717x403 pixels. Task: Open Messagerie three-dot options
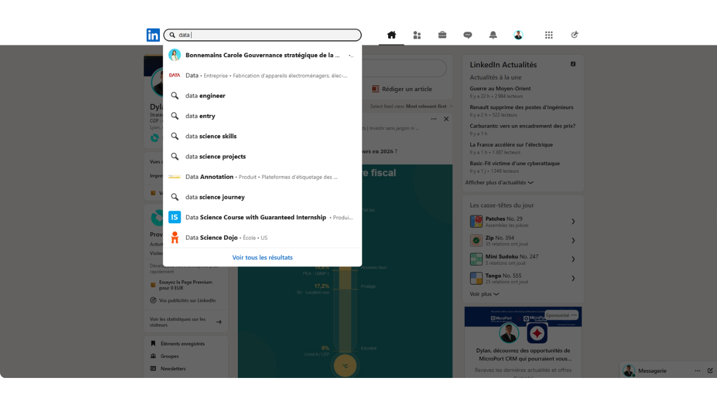[698, 371]
